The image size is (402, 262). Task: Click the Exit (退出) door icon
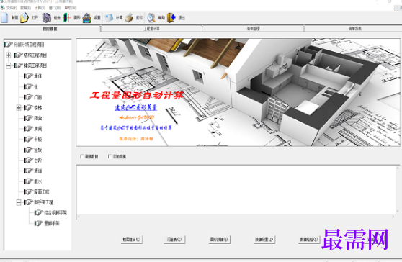[171, 18]
